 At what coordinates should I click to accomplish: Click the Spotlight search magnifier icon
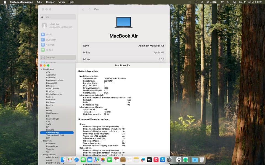click(229, 2)
